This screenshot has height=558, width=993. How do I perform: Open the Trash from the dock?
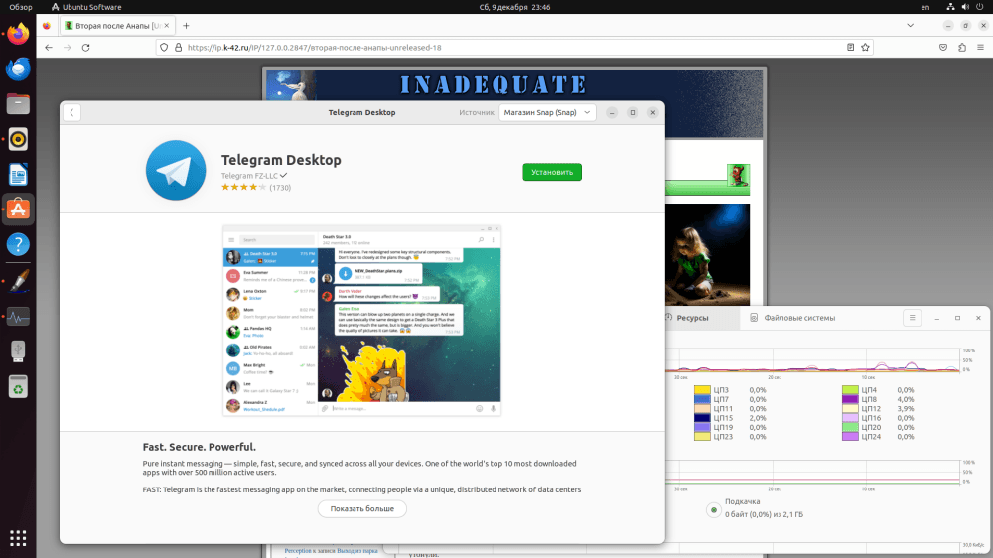[x=18, y=387]
